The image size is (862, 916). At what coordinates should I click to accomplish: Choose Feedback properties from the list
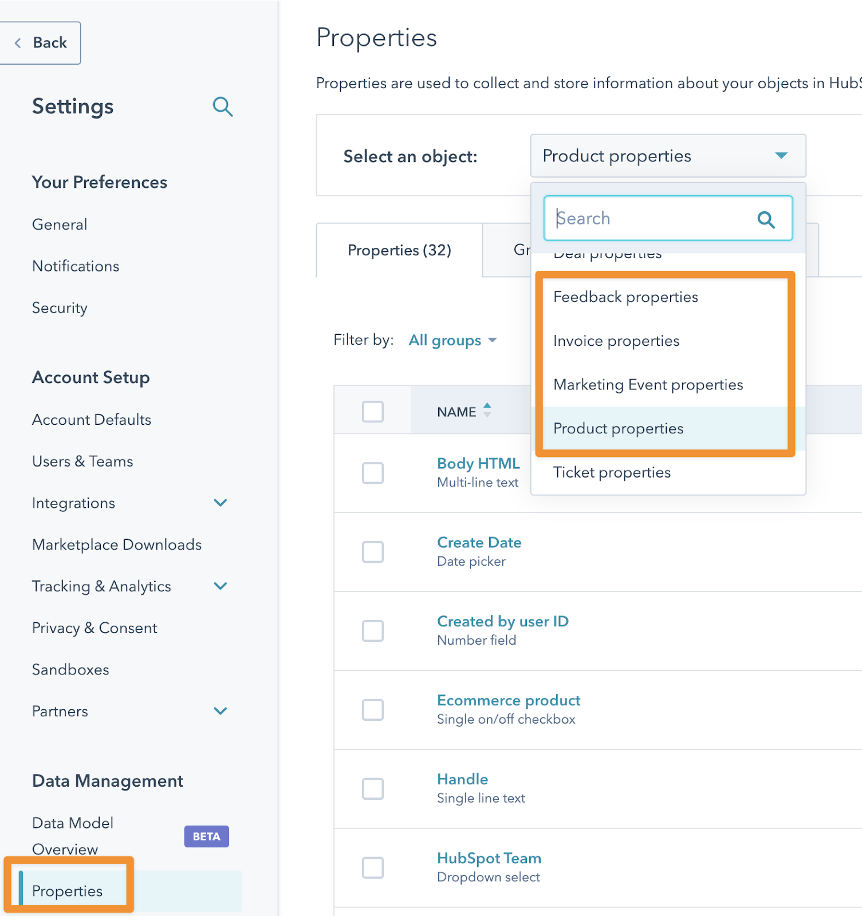625,297
